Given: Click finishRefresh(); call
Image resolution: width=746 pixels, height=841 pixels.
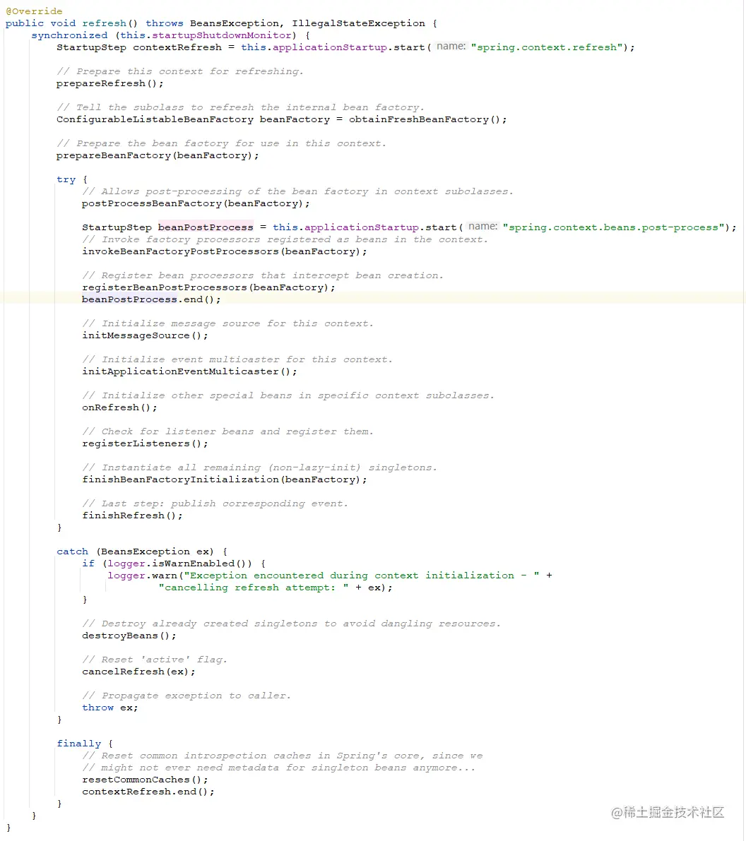Looking at the screenshot, I should 132,515.
